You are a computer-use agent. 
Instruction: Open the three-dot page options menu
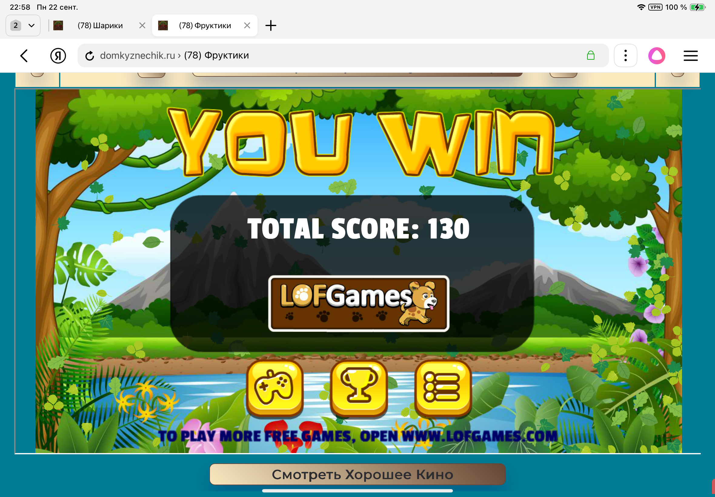[625, 56]
